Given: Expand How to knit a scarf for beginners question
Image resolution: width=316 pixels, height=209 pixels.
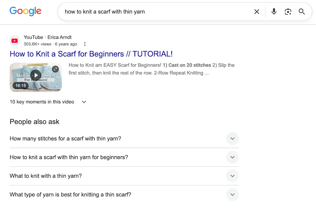Looking at the screenshot, I should [x=124, y=157].
